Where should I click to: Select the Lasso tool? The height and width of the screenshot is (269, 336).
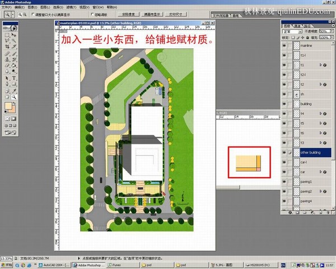(x=7, y=40)
